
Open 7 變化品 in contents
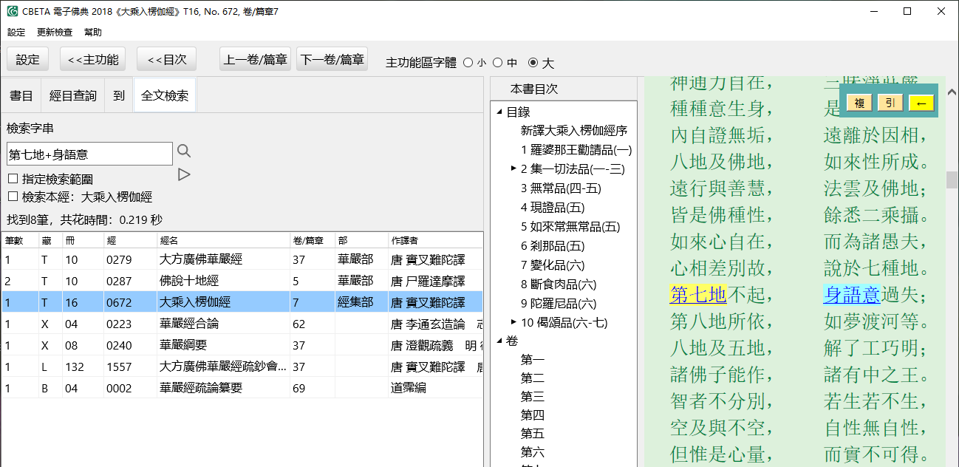(x=553, y=265)
